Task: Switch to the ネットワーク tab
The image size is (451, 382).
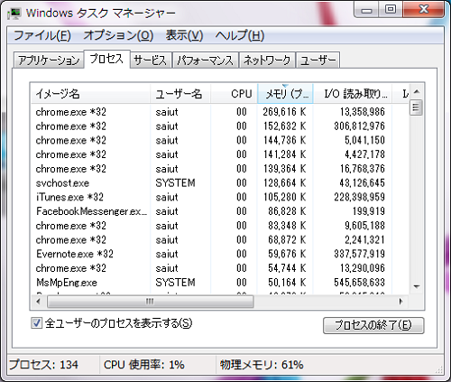Action: (267, 61)
